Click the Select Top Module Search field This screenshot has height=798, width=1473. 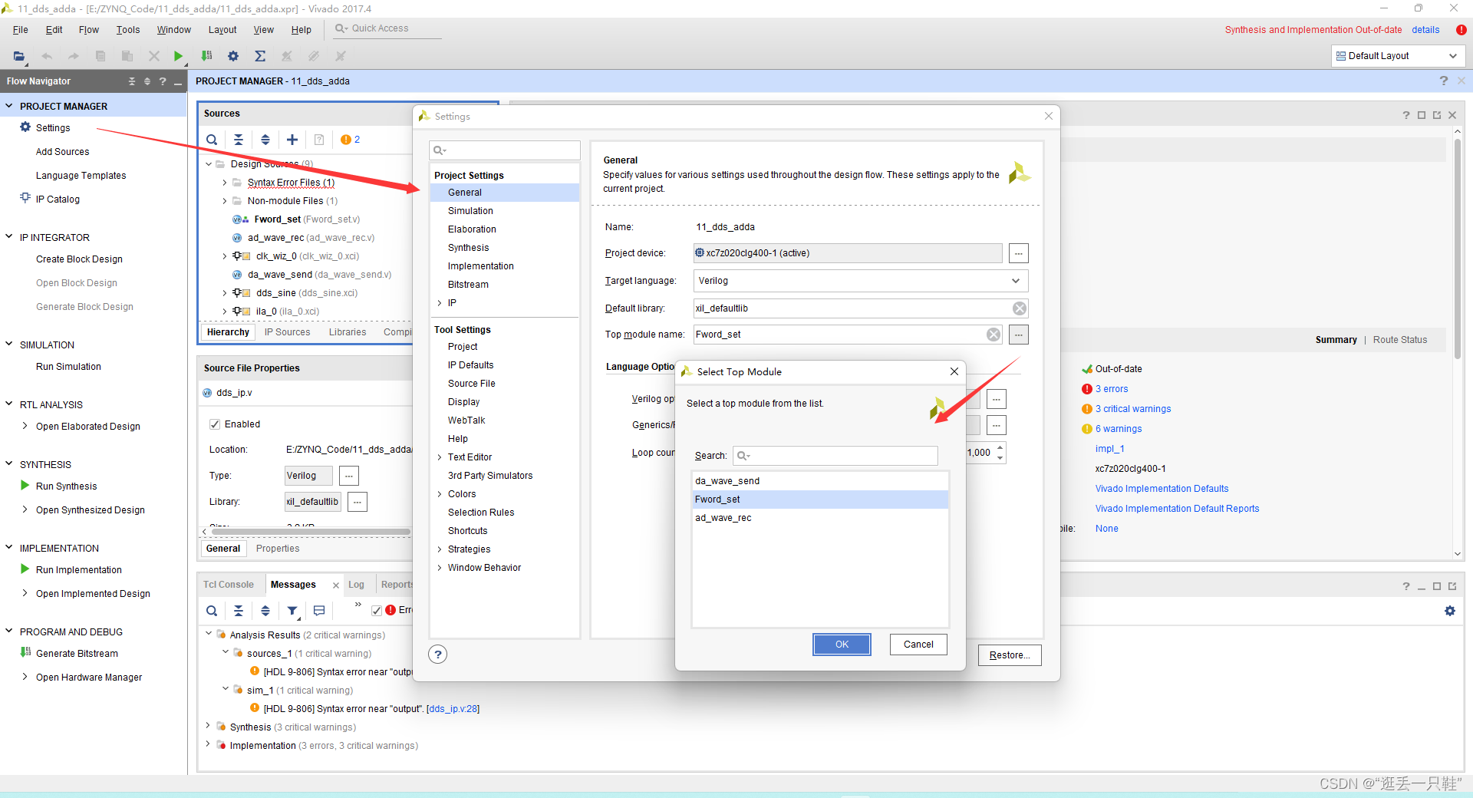835,456
